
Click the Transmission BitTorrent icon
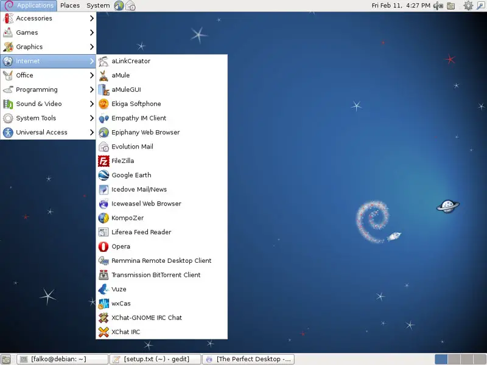pos(103,275)
